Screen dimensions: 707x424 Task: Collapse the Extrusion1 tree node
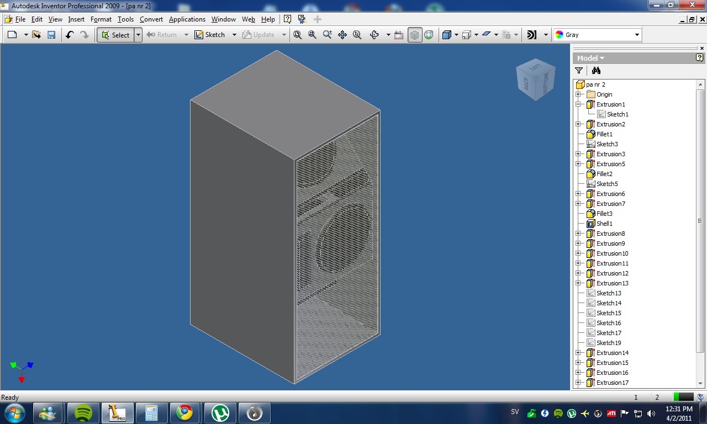click(578, 104)
